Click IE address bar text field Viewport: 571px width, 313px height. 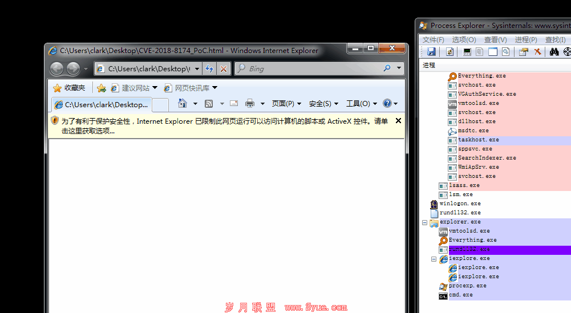click(x=148, y=68)
